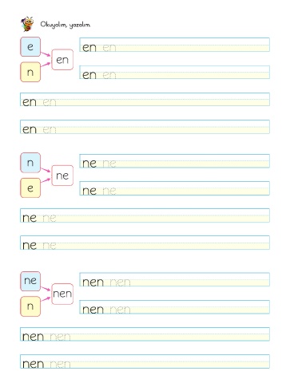This screenshot has height=383, width=294.
Task: Click the 'Okuyalım, yazalım' heading text
Action: (x=66, y=25)
